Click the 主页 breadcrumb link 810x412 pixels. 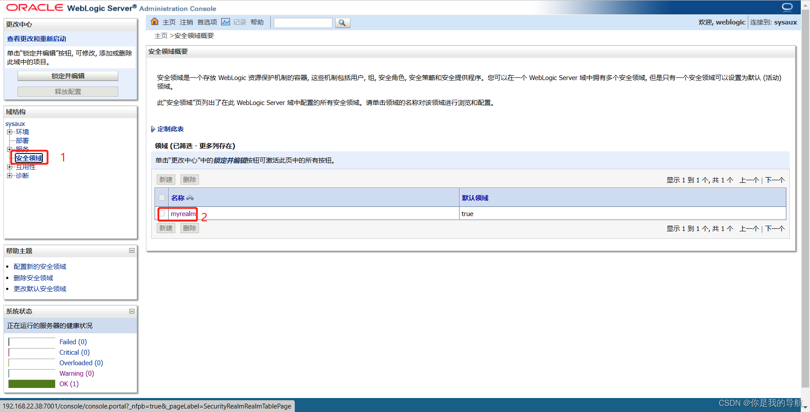161,36
